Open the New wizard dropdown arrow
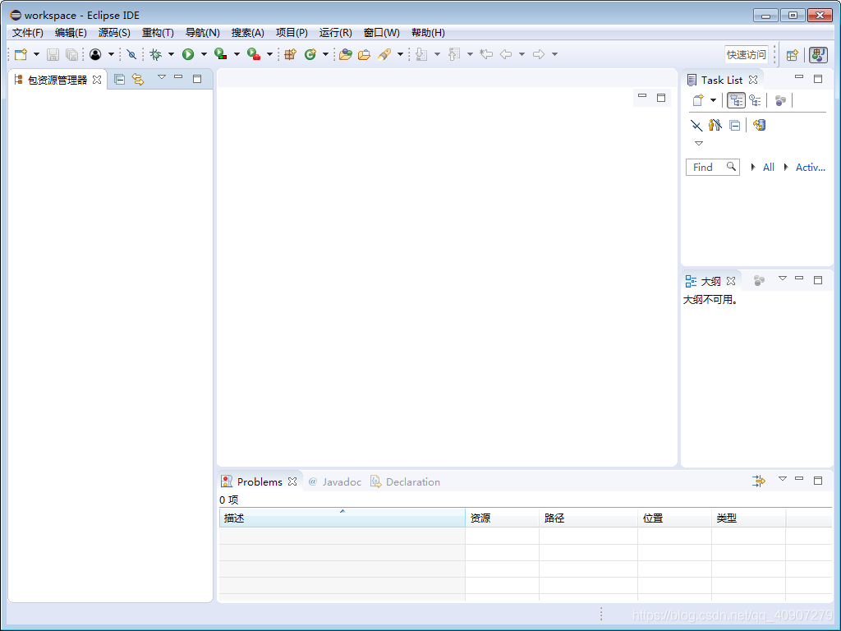The image size is (841, 631). (x=36, y=54)
